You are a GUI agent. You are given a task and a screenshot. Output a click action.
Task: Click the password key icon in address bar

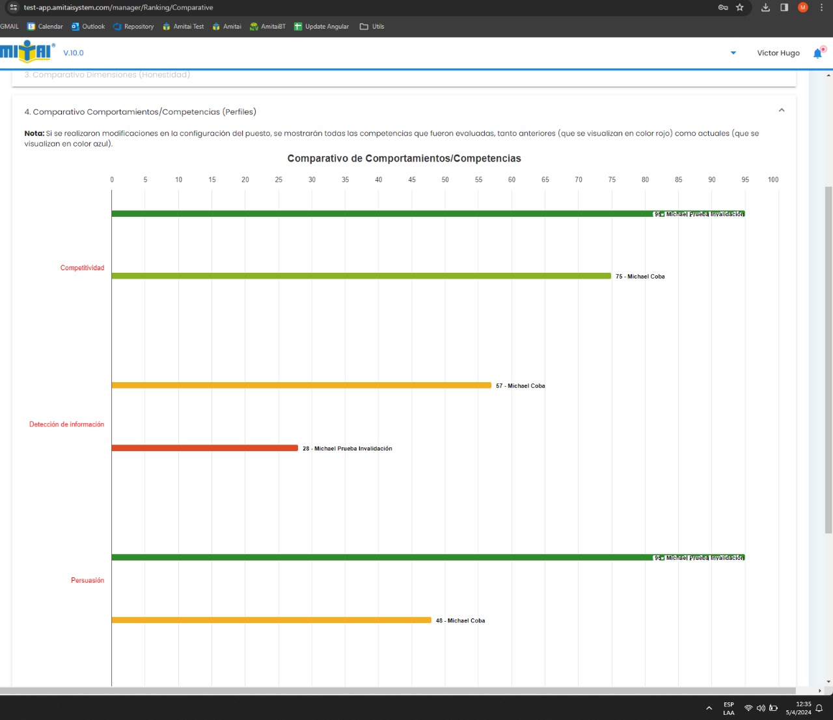723,8
